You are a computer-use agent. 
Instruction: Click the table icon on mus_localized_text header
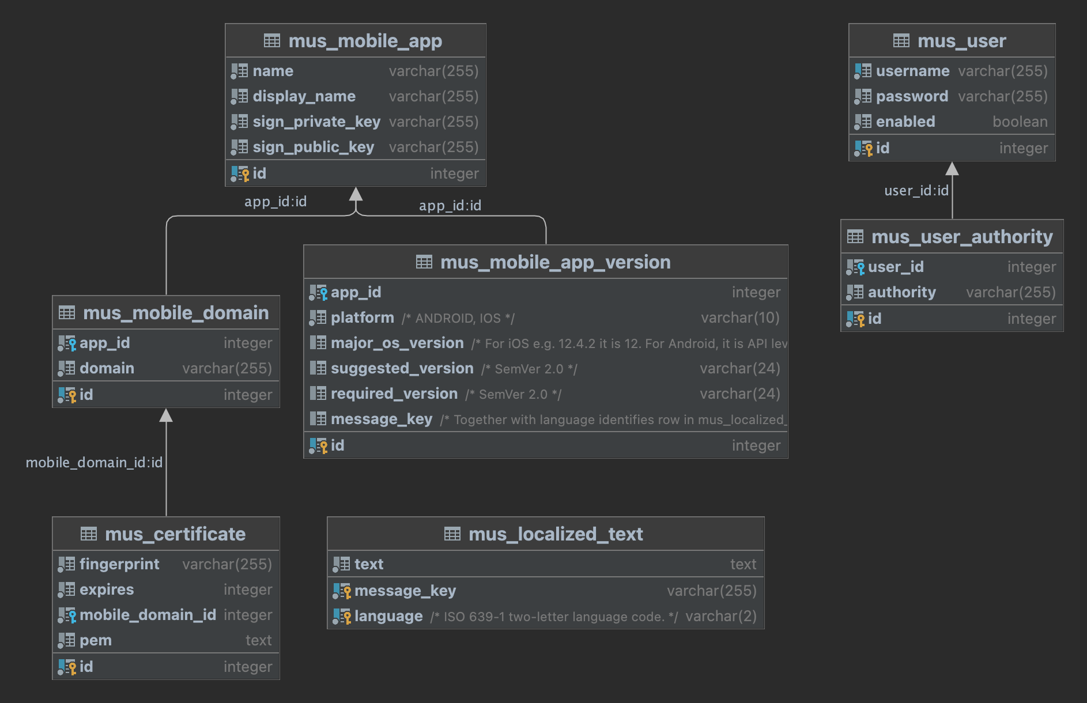tap(452, 534)
